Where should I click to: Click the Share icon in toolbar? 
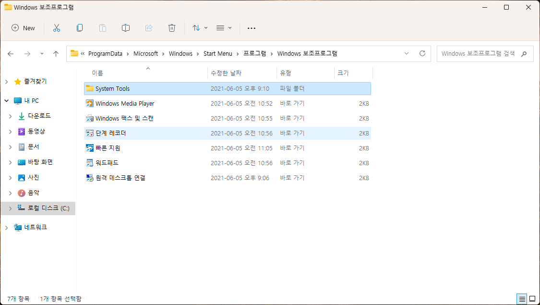(149, 28)
